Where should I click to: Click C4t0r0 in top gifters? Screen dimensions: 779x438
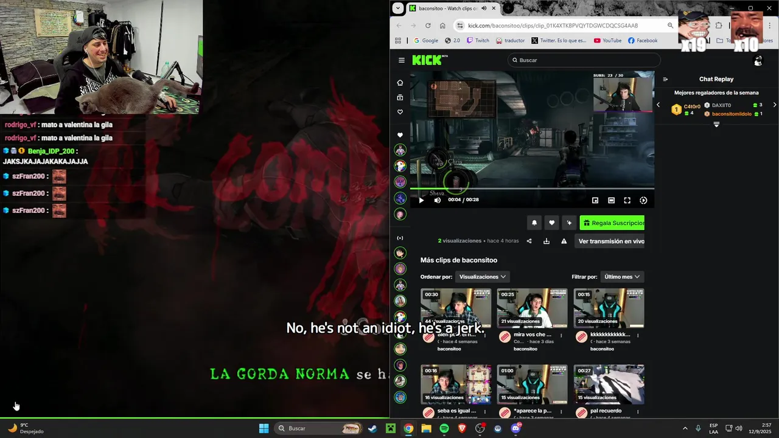(692, 106)
